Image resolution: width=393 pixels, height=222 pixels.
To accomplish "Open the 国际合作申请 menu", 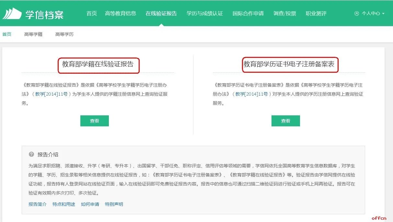I will [x=248, y=14].
